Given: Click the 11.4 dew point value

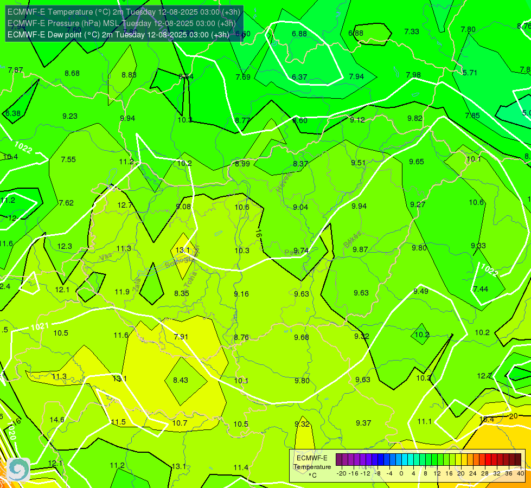Looking at the screenshot, I should coord(241,468).
